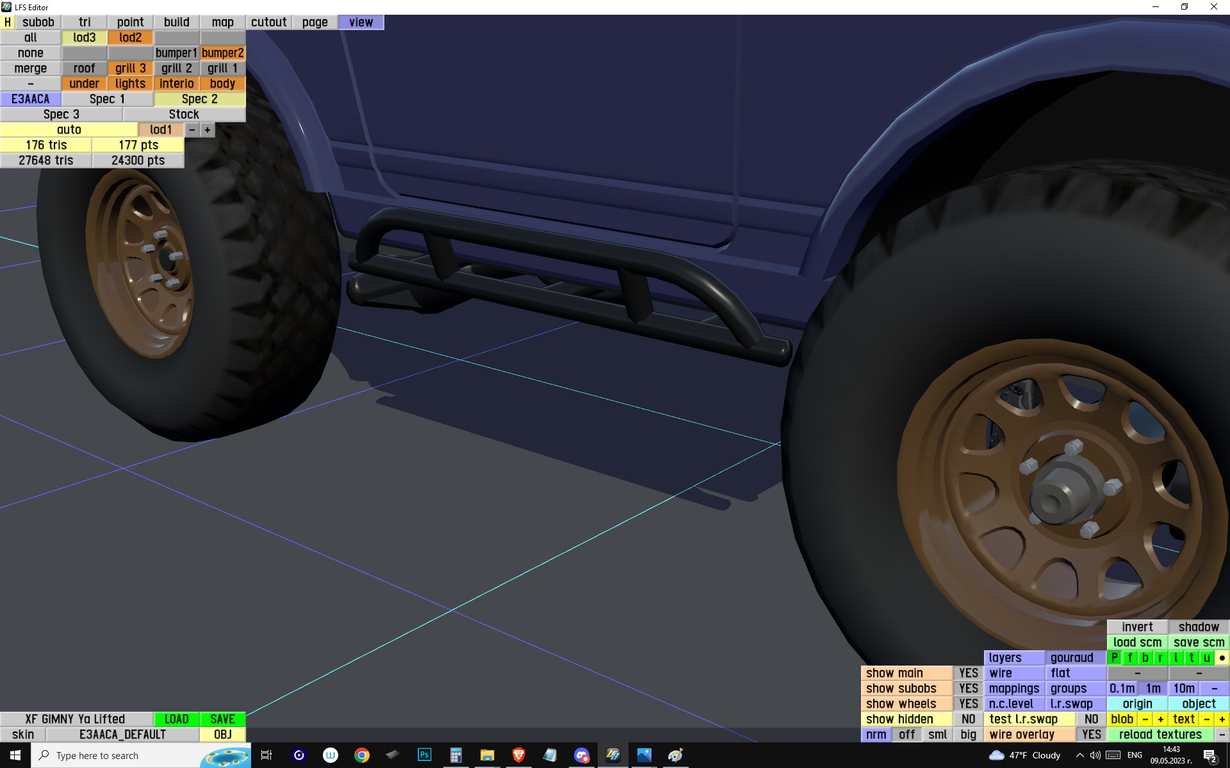
Task: Select the 10m grid size
Action: [x=1183, y=688]
